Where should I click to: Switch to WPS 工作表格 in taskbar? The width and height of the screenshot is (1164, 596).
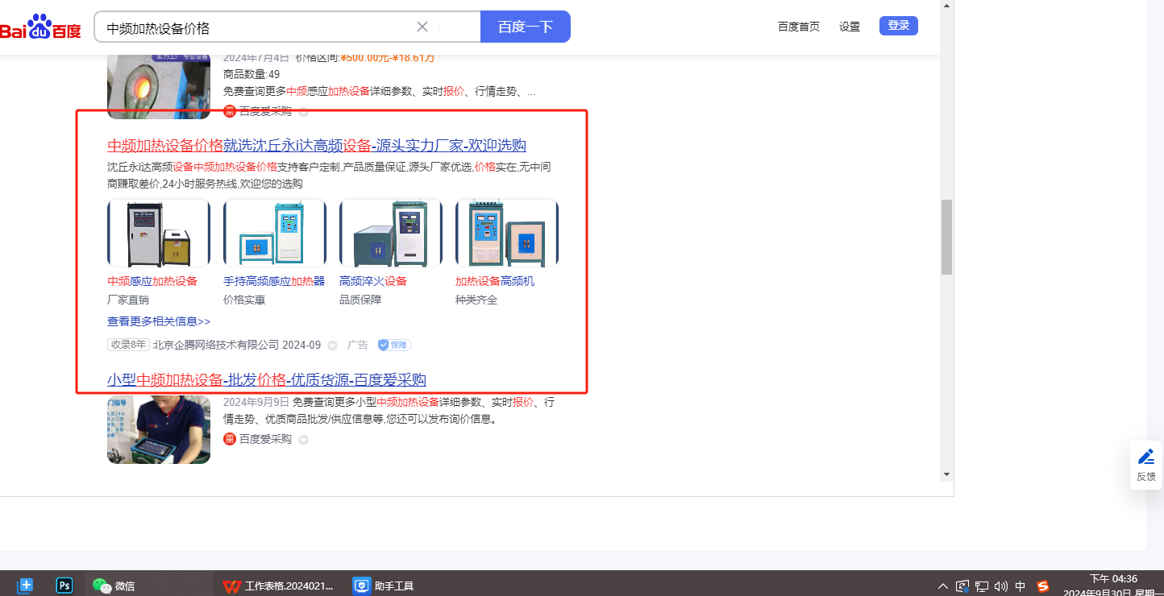pyautogui.click(x=278, y=586)
